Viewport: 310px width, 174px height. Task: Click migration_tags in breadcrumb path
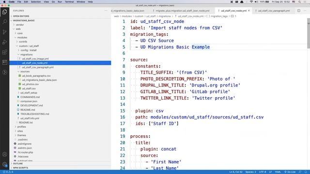tap(219, 16)
